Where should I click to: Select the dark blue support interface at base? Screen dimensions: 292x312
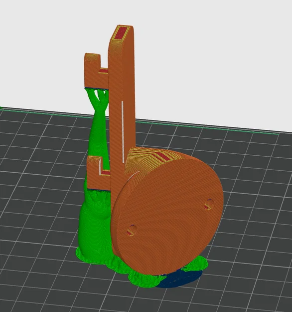coord(179,280)
